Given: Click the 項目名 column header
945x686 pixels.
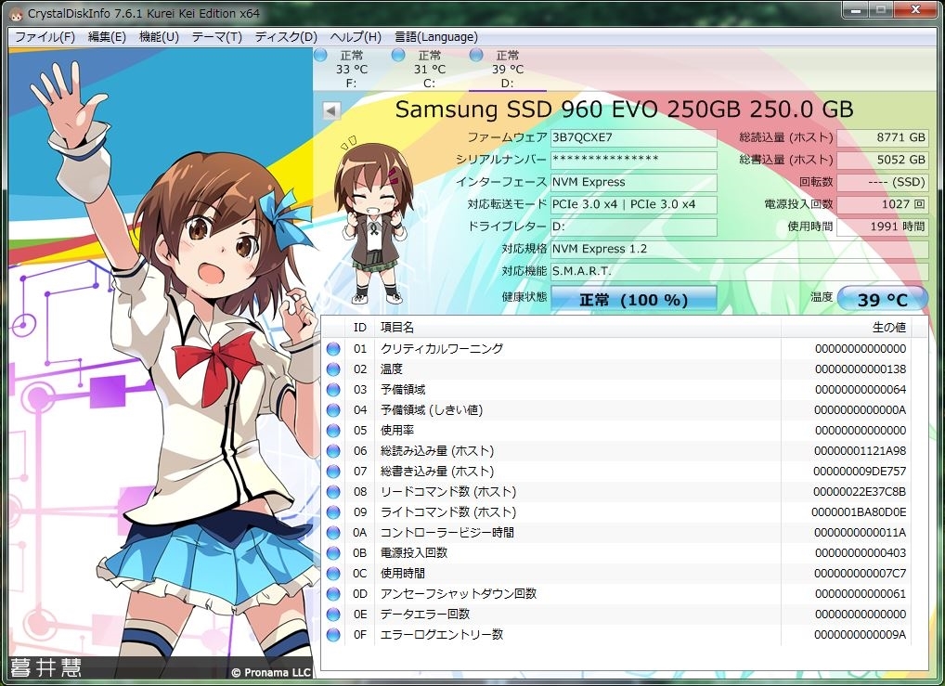Looking at the screenshot, I should tap(577, 328).
